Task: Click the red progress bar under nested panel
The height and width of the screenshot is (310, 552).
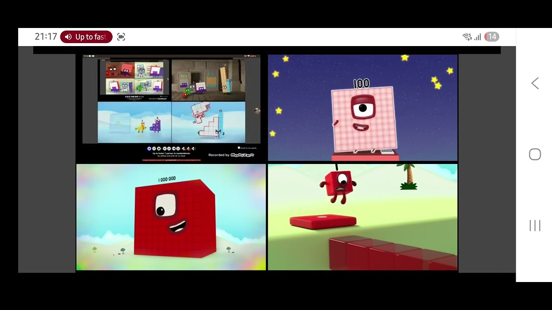Action: click(172, 160)
